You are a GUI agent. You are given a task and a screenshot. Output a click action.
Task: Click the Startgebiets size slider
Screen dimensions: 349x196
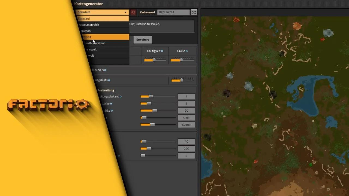[181, 80]
